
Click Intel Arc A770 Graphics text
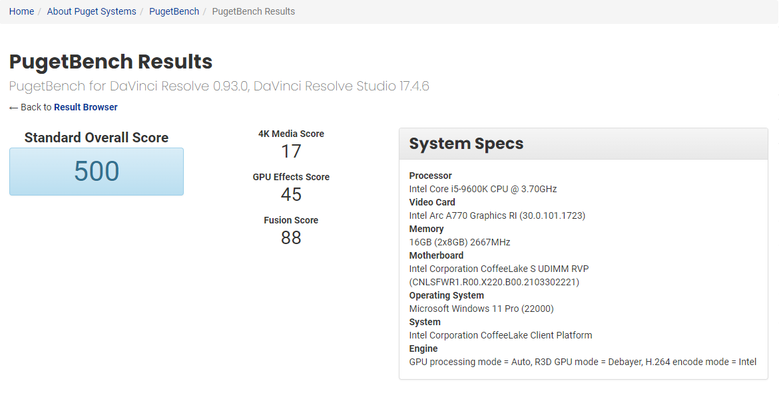(497, 216)
